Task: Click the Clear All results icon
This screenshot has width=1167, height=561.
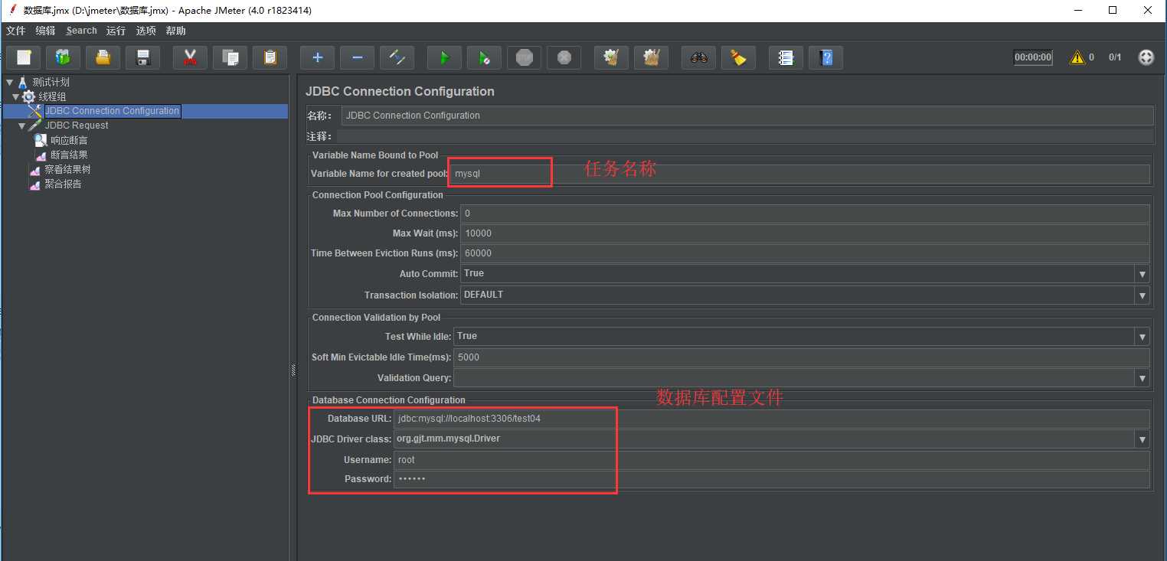Action: click(x=651, y=57)
